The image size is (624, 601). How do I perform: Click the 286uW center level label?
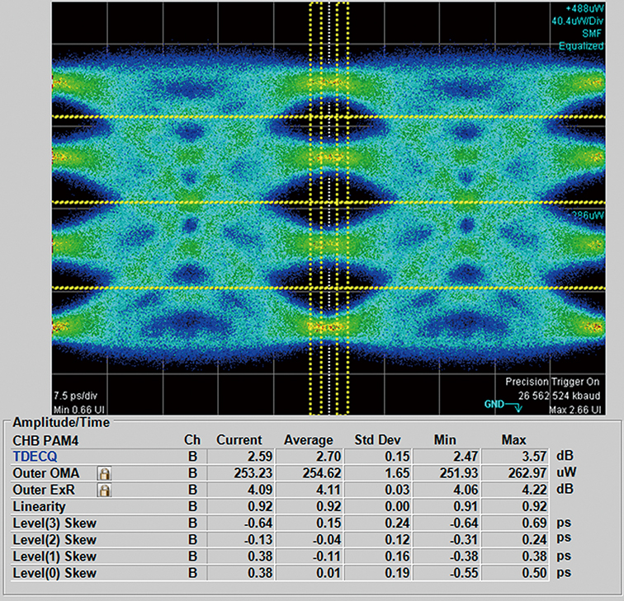coord(588,216)
